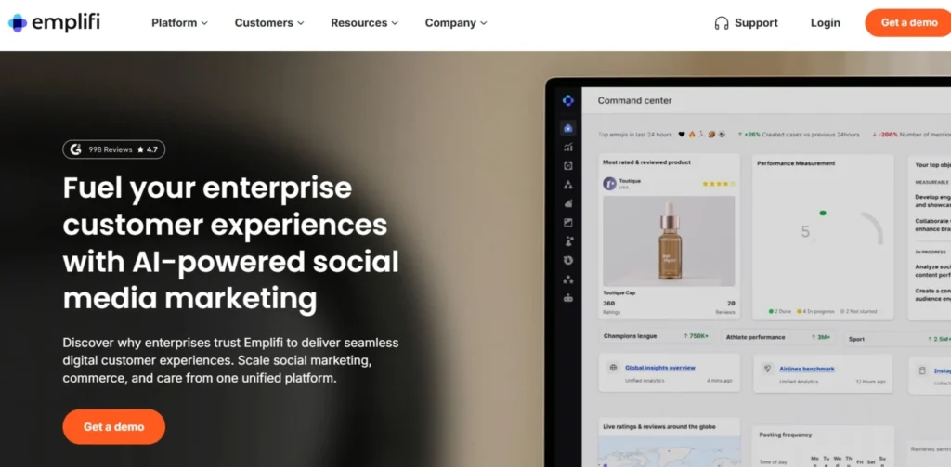The width and height of the screenshot is (951, 467).
Task: Click the header Get a demo button
Action: point(908,23)
